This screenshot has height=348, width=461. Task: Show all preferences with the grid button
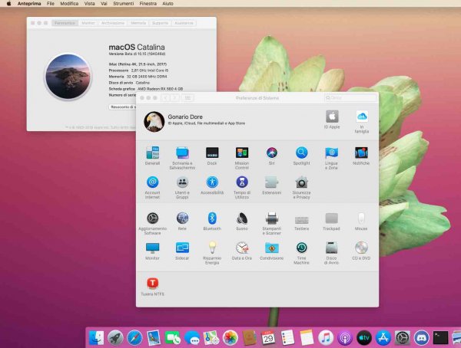[x=187, y=97]
